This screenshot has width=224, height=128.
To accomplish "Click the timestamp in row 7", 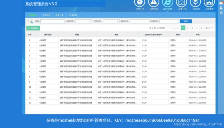I will [197, 72].
